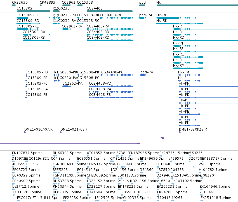This screenshot has width=238, height=202.
Task: Select insertion DME1-021F03.F
Action: 74,129
